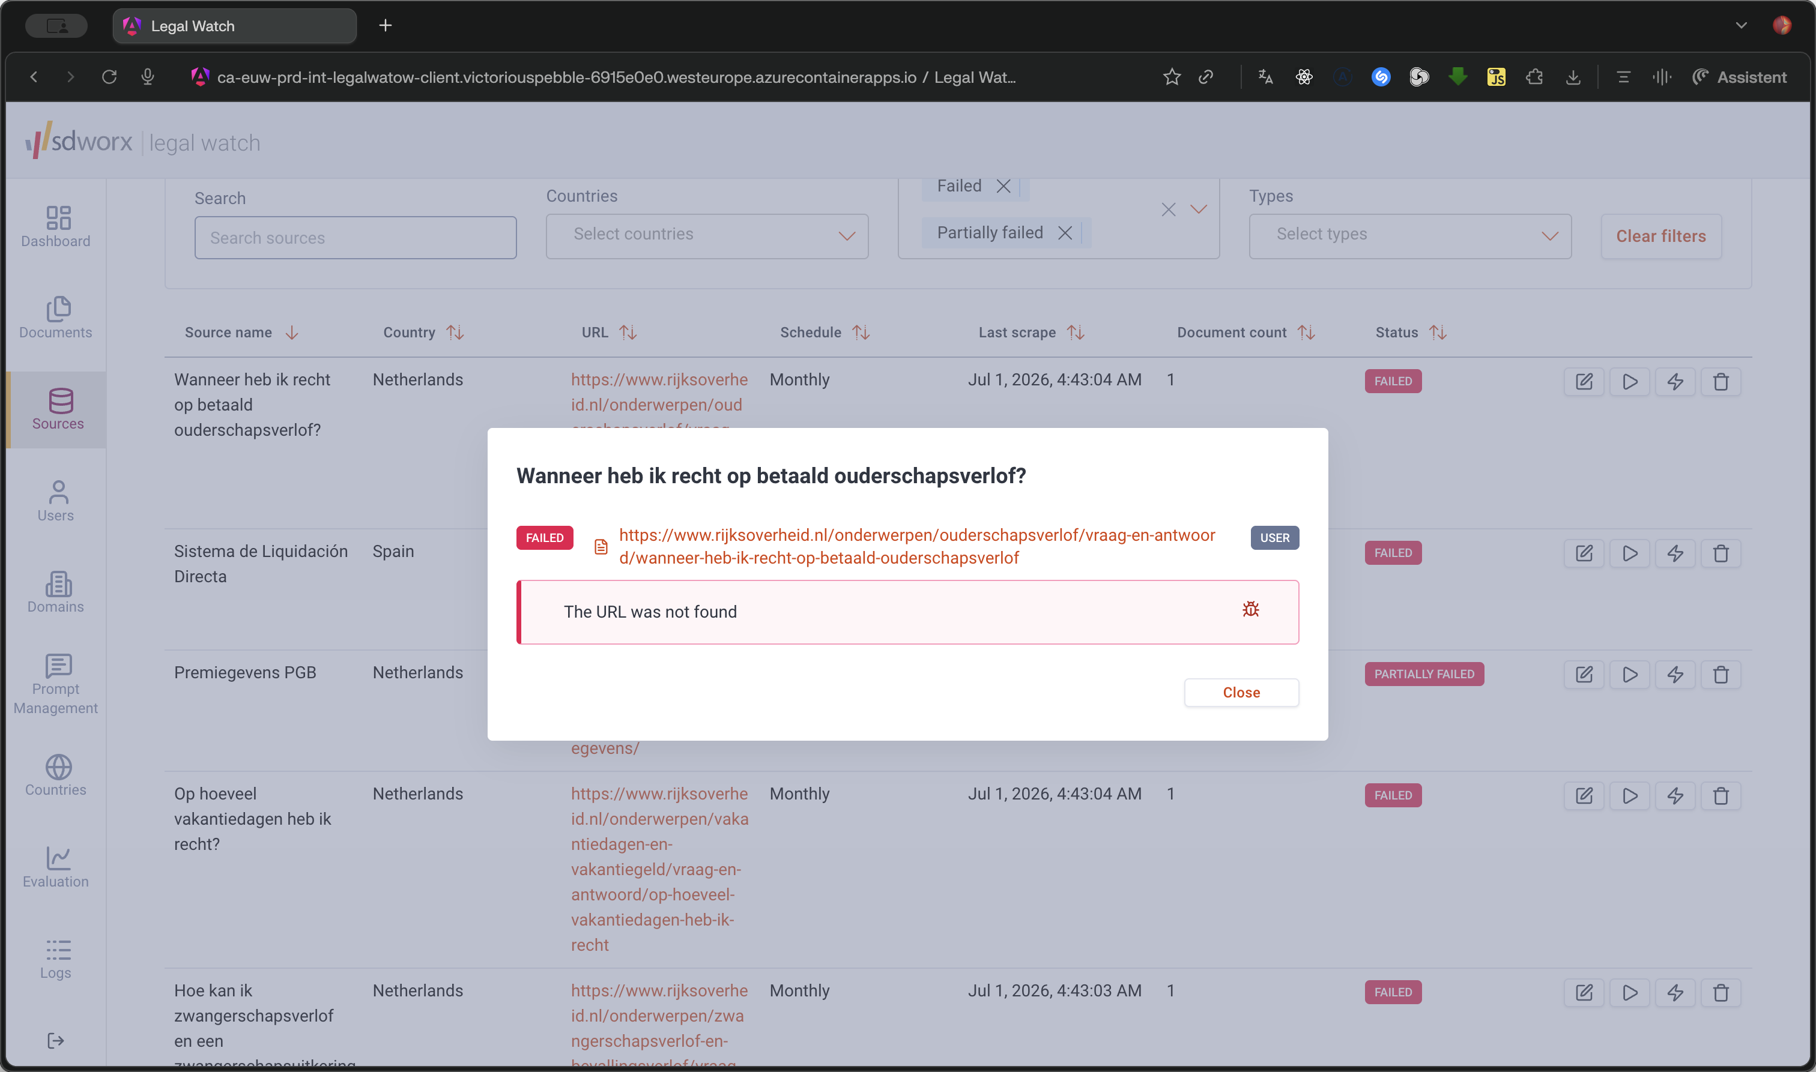
Task: Edit the Sistema de Liquidación Directa source
Action: 1584,553
